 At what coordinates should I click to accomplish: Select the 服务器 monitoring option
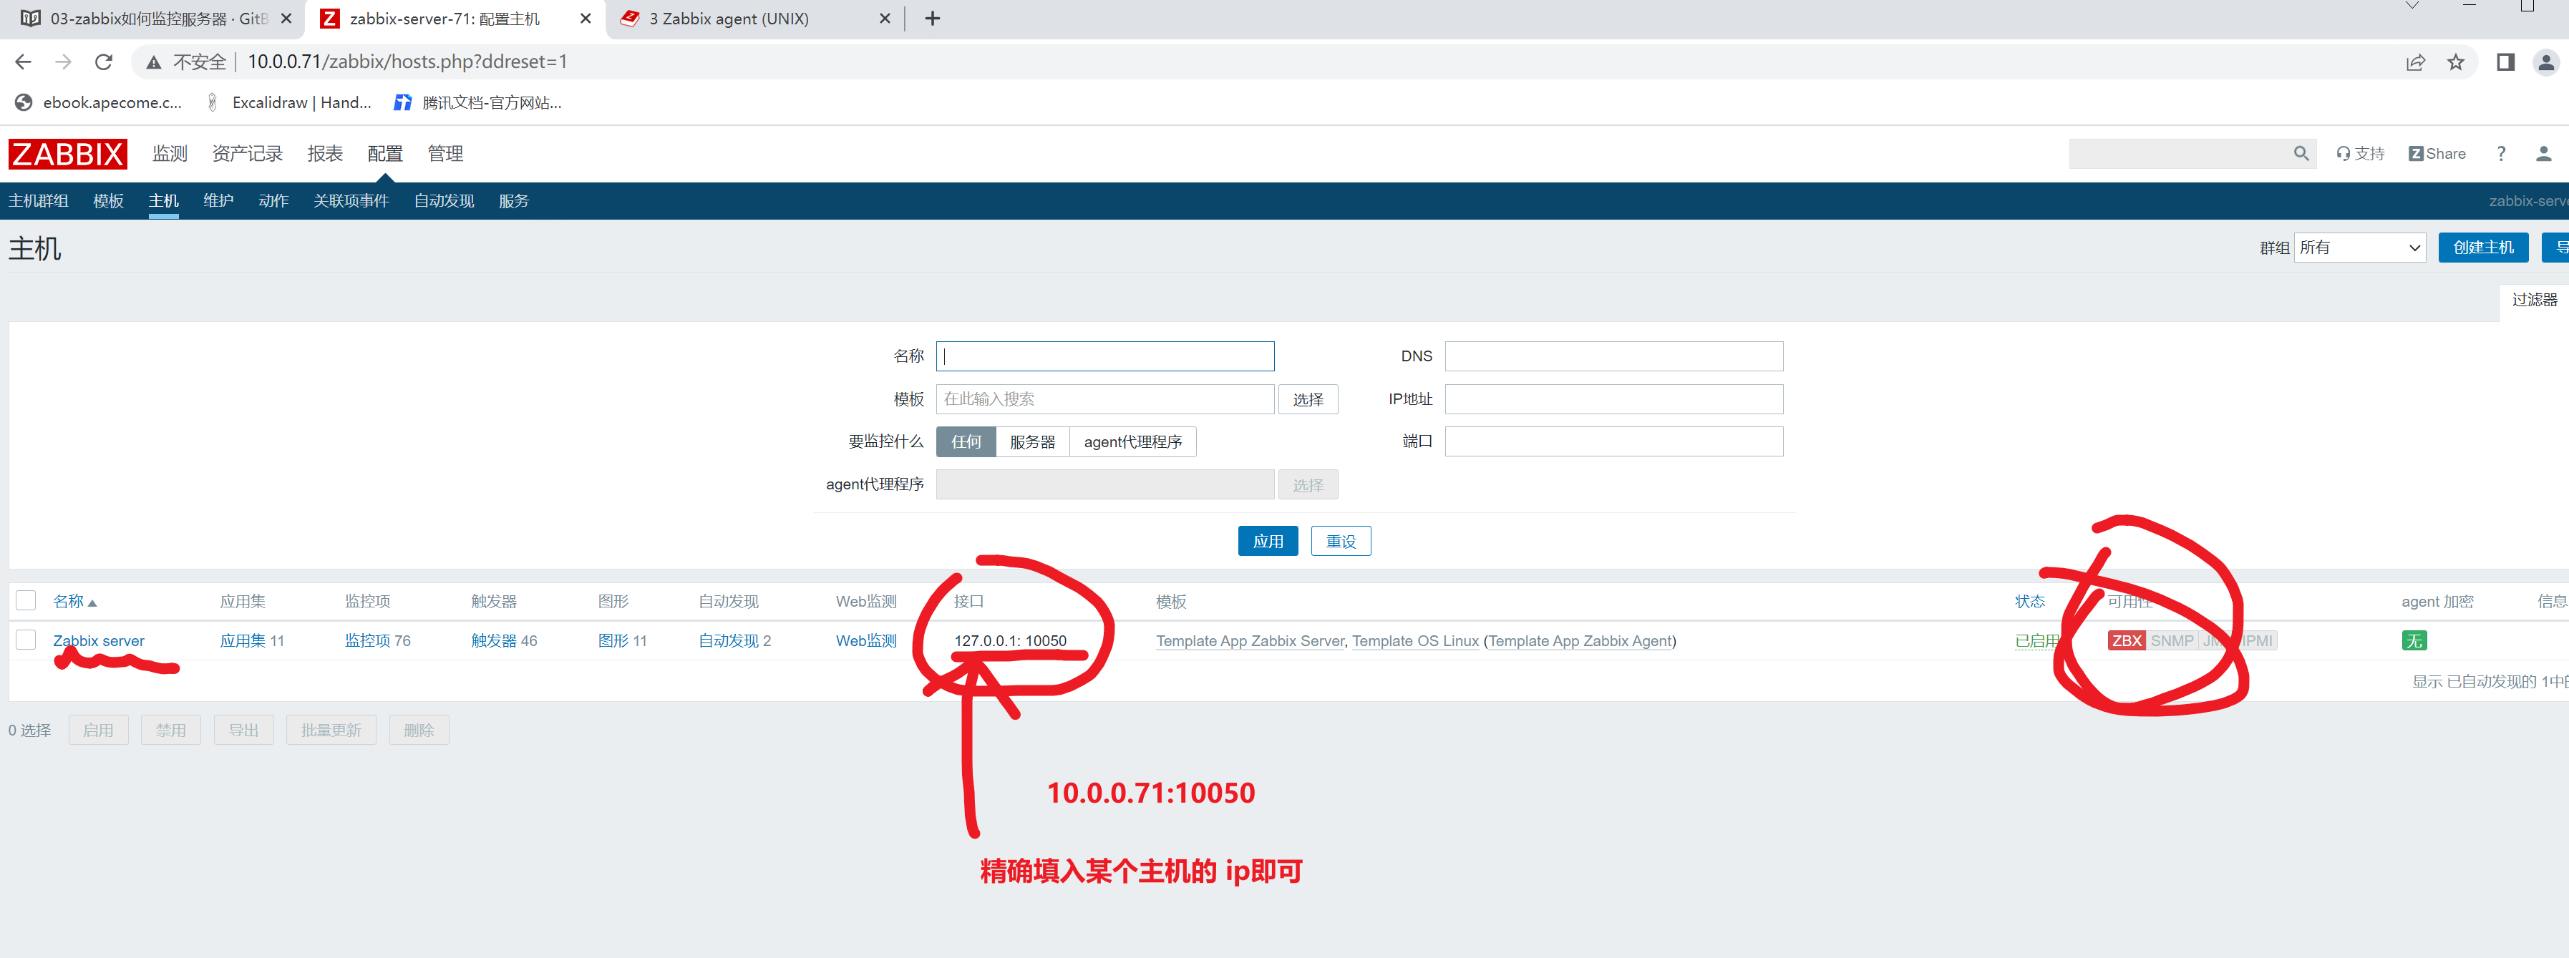pos(1032,441)
